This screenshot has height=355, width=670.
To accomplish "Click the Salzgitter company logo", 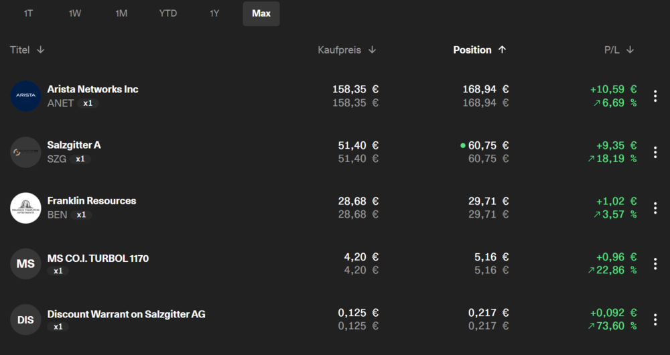I will [25, 152].
